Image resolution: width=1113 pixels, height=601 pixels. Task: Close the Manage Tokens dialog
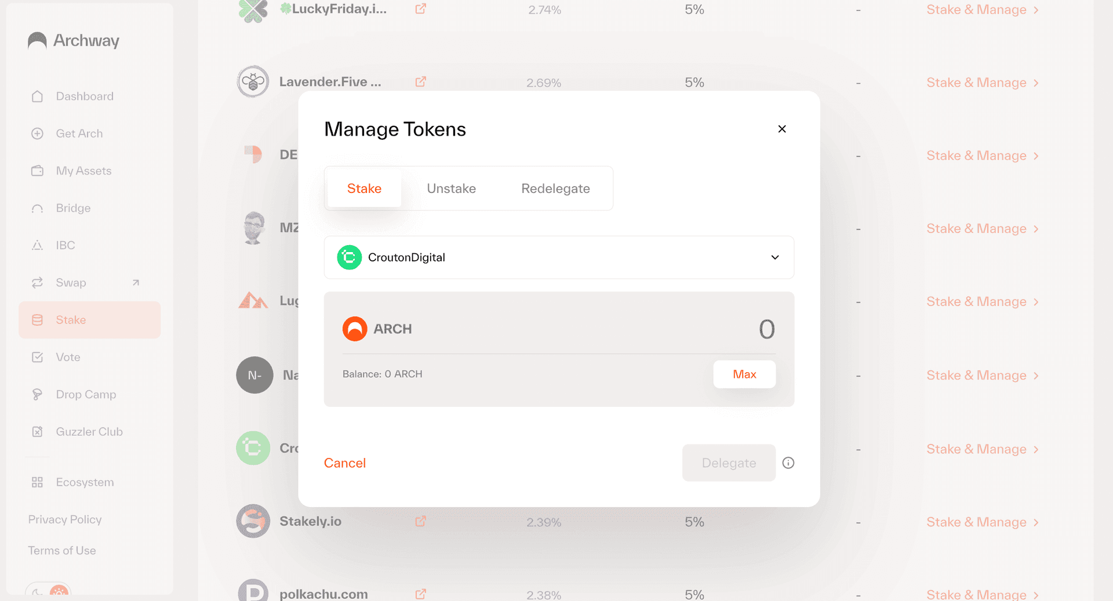click(781, 129)
